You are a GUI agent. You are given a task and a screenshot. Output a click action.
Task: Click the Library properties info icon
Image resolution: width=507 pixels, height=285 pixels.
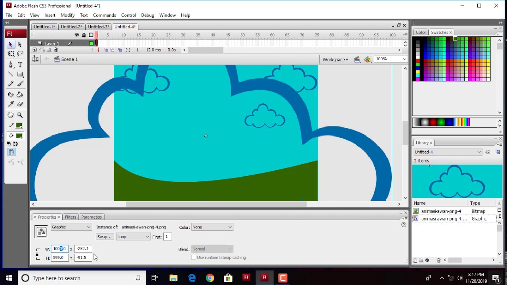(427, 260)
